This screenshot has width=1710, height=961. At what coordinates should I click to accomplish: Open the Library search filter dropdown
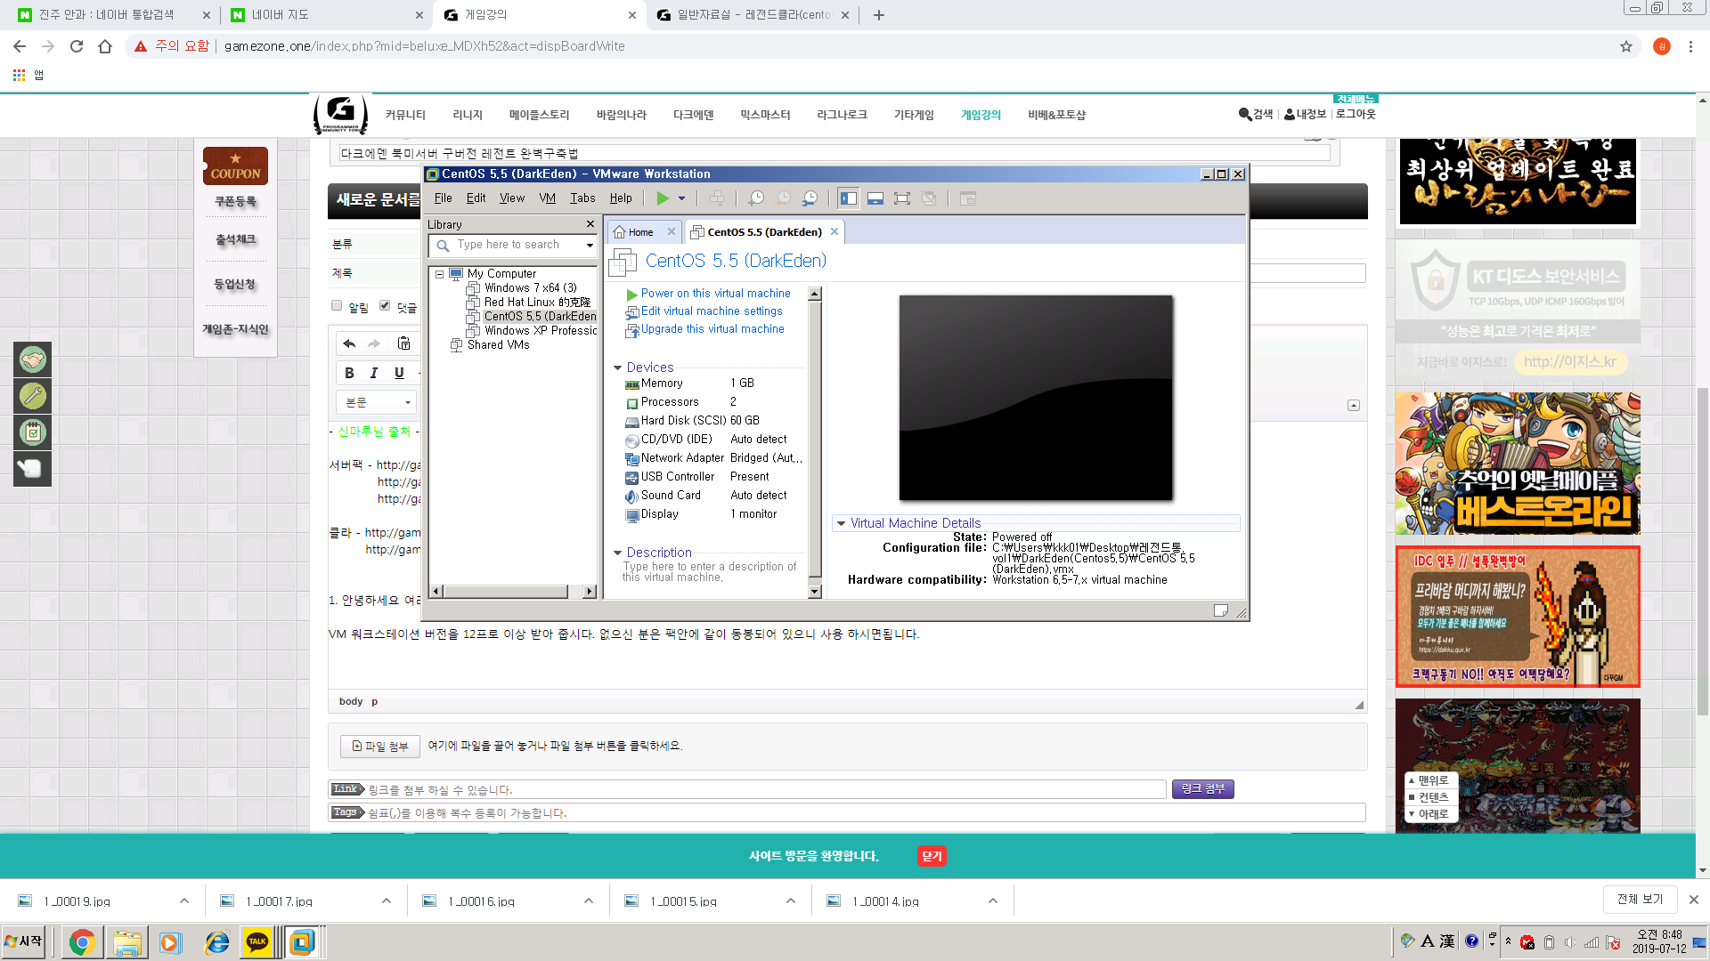click(x=590, y=245)
